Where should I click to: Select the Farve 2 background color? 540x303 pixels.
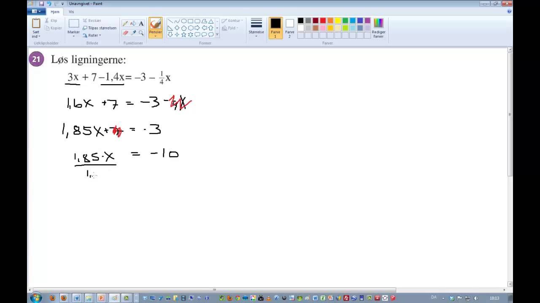click(289, 28)
